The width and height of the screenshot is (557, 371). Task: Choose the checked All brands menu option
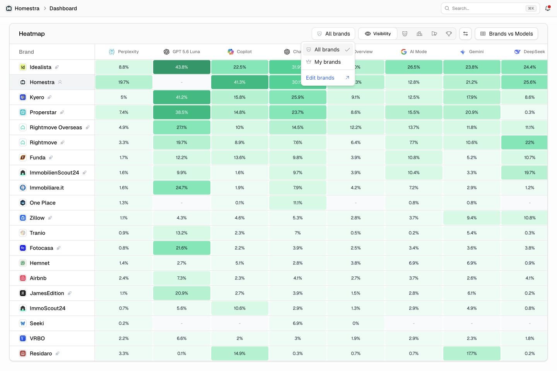(x=328, y=49)
